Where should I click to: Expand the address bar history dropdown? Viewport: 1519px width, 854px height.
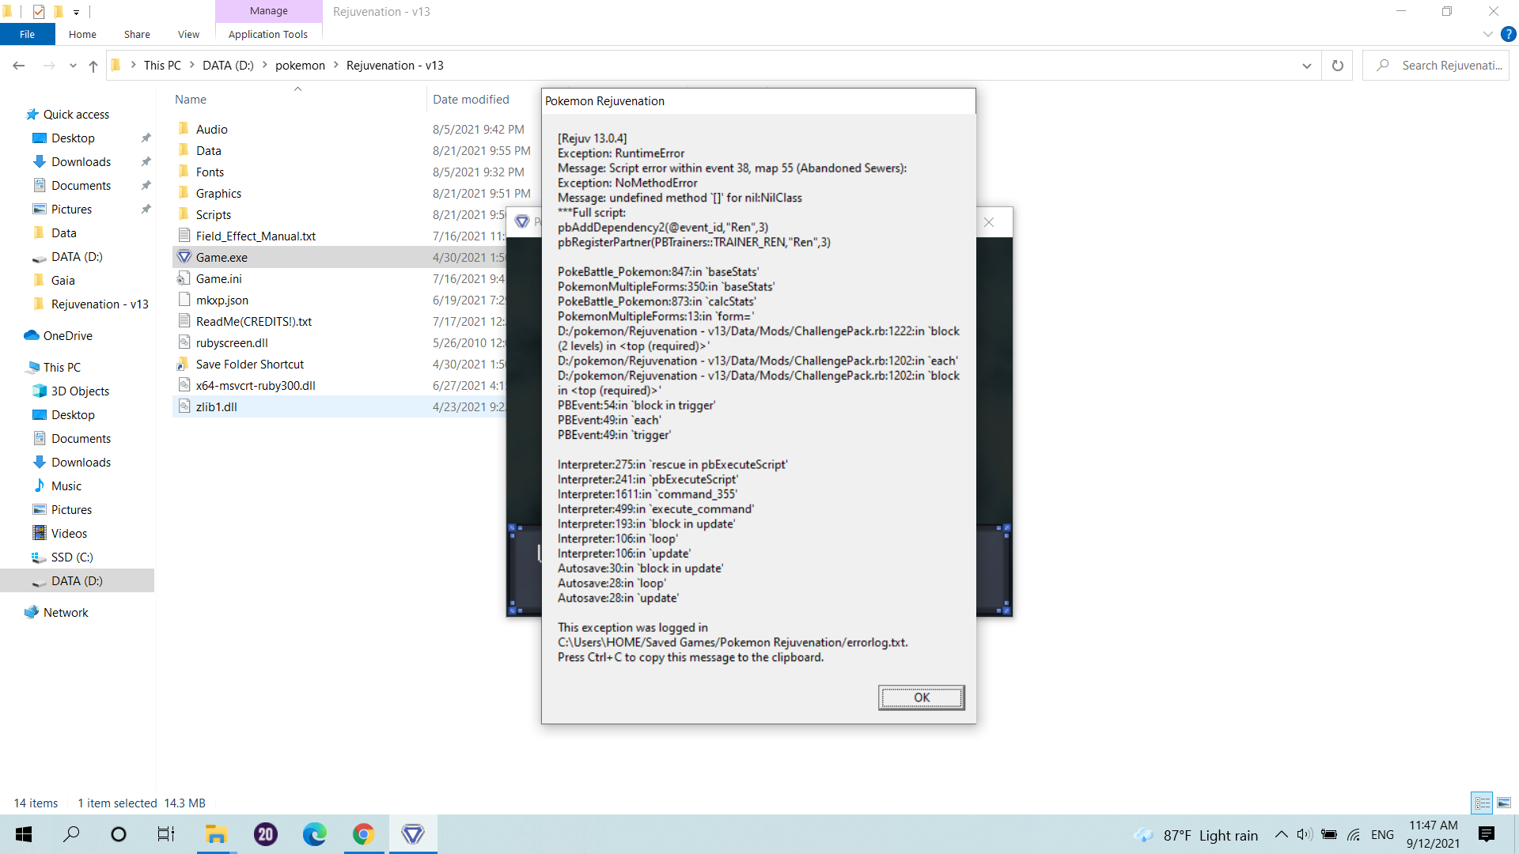[x=1306, y=66]
